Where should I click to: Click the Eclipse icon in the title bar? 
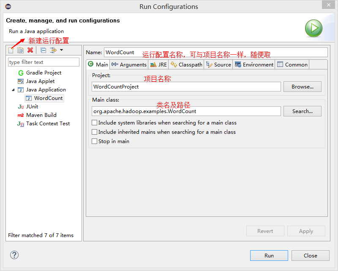coord(8,6)
